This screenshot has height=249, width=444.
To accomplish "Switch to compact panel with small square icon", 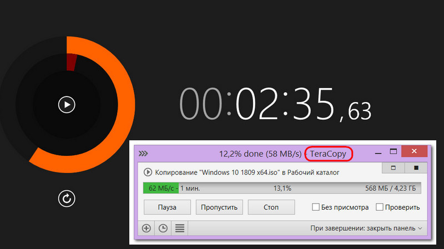I will tap(393, 168).
